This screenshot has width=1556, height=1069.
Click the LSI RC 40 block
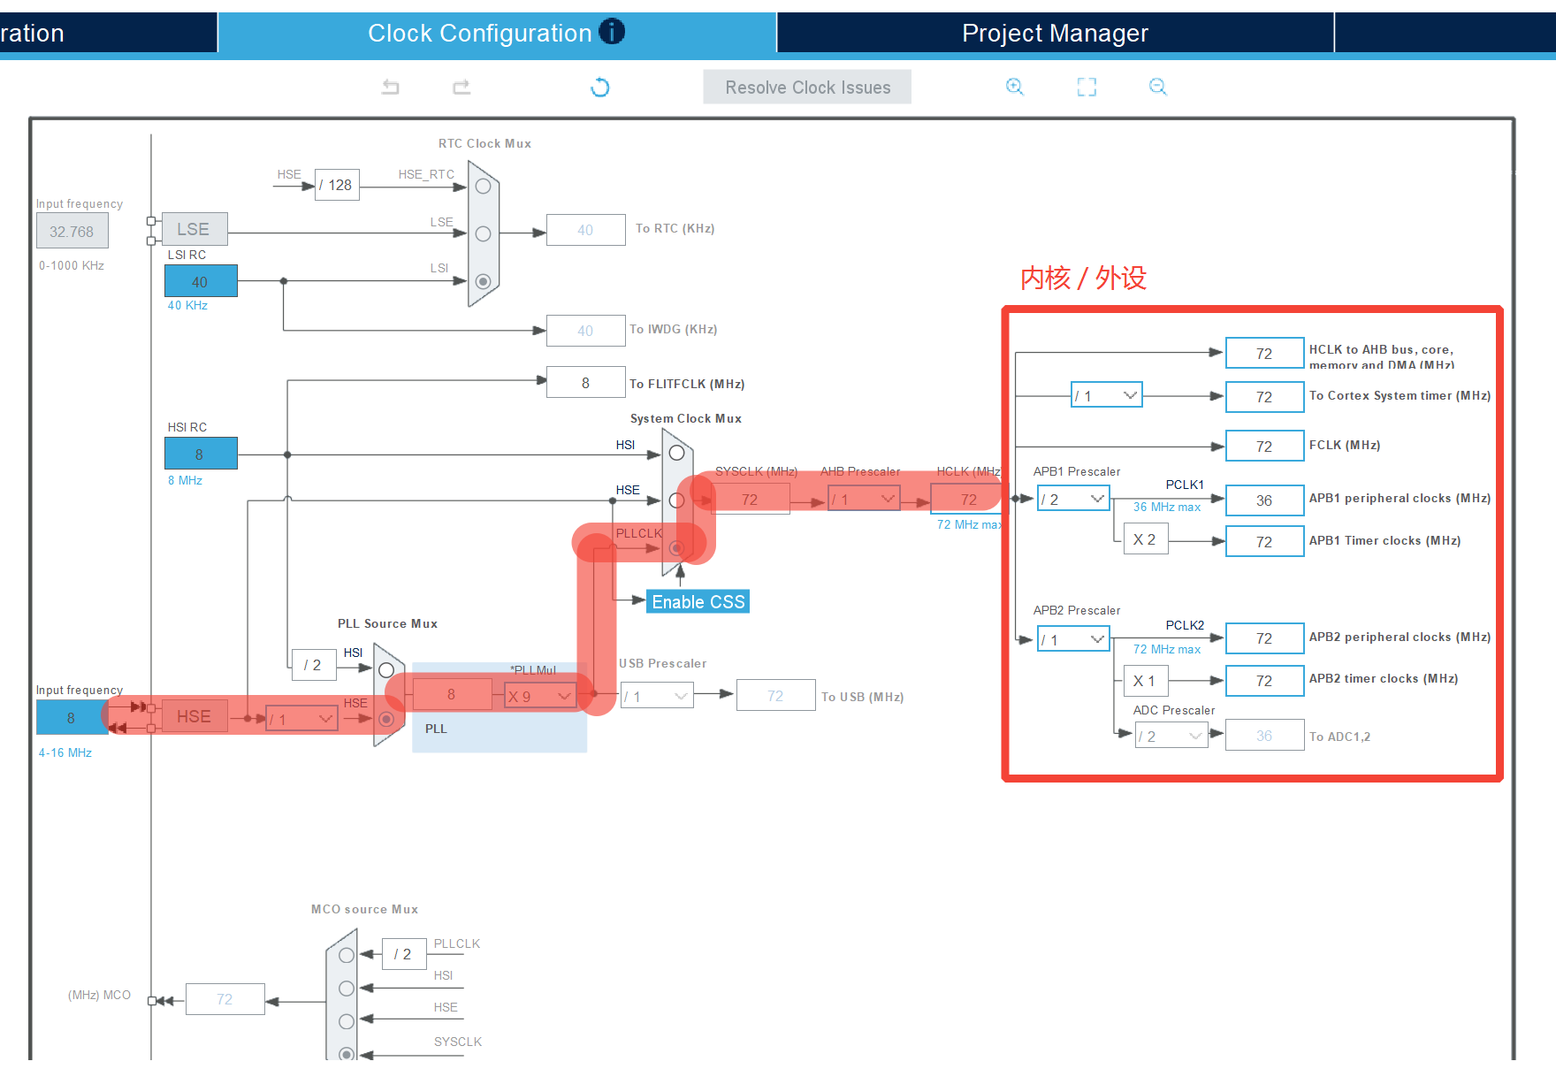(201, 281)
